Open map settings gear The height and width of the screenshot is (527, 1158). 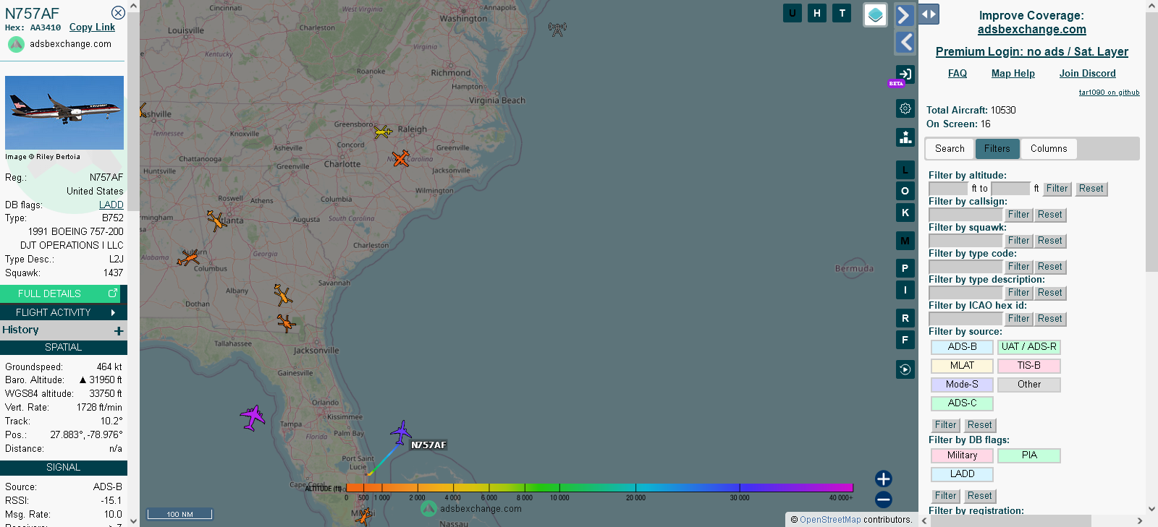pyautogui.click(x=905, y=108)
